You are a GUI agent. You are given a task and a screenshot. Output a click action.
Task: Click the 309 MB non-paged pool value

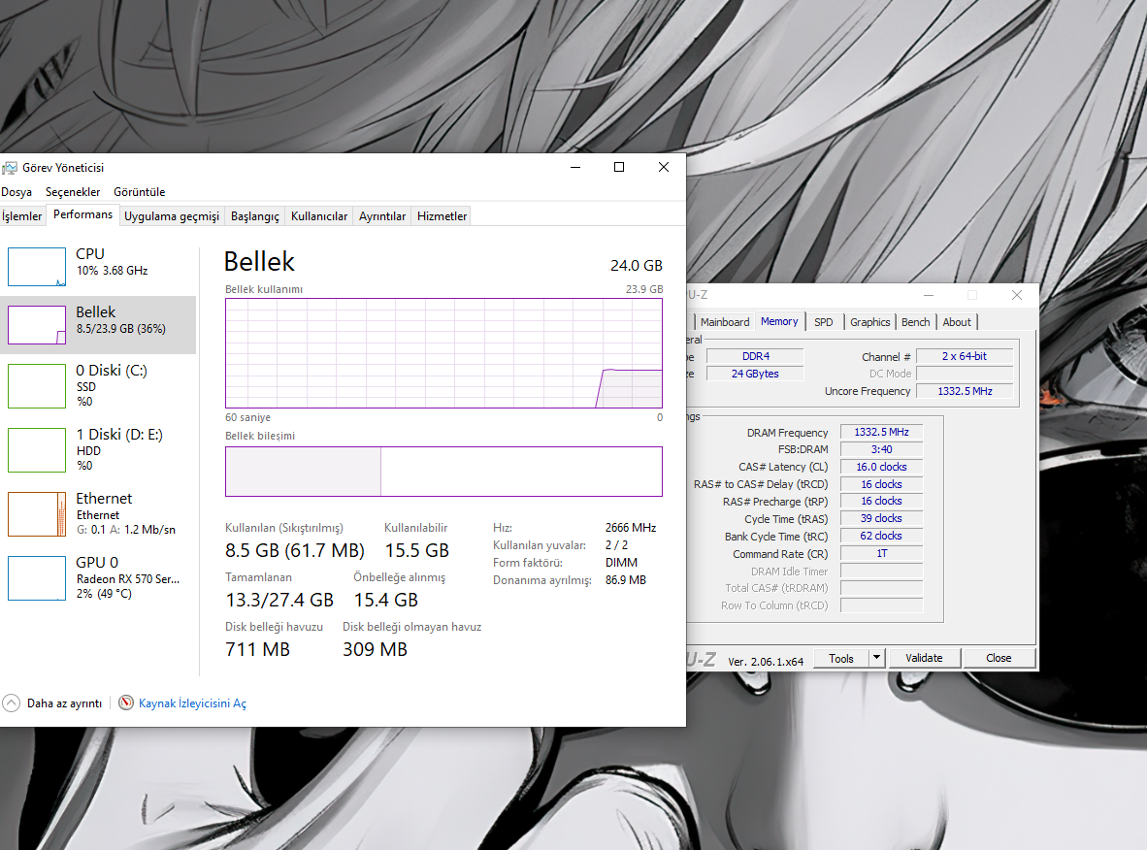[x=375, y=649]
